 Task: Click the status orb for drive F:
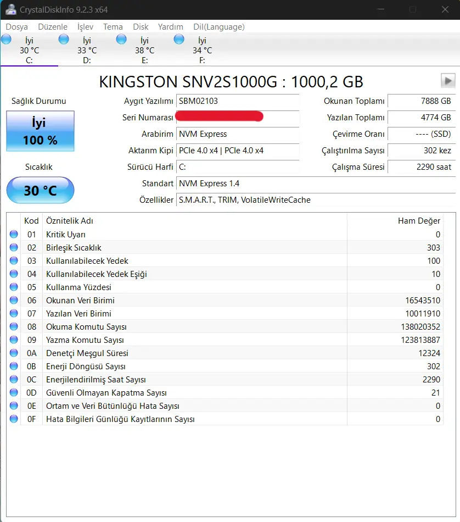(x=179, y=39)
